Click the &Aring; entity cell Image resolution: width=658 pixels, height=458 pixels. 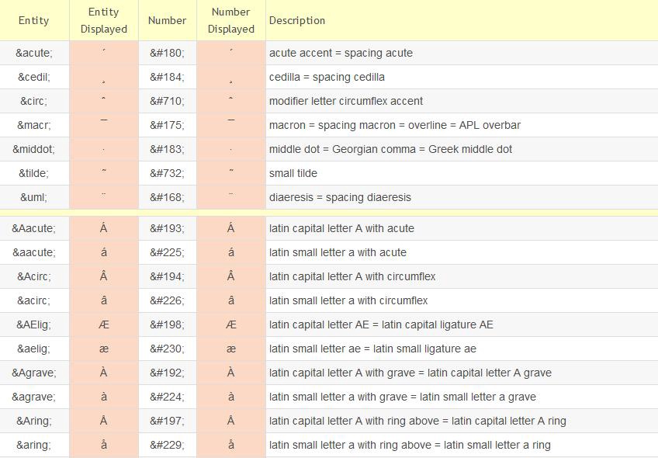coord(34,421)
